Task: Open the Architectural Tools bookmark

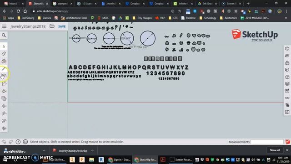Action: click(74, 18)
